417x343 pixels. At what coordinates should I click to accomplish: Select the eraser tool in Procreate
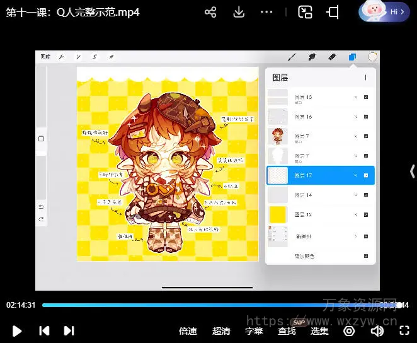[x=333, y=57]
